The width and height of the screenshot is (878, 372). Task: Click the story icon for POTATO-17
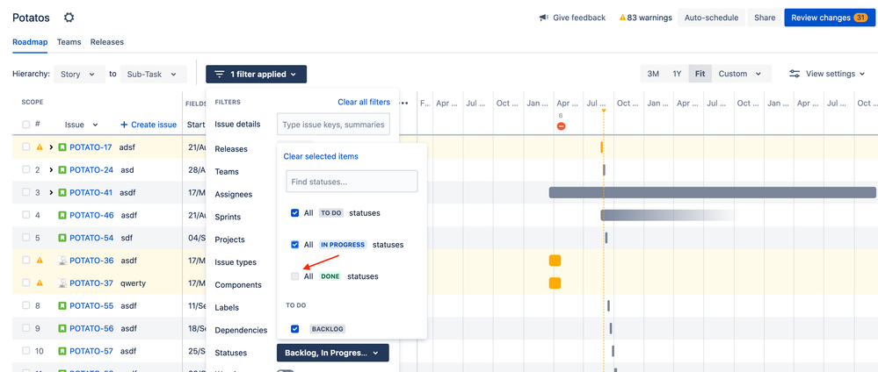pos(62,147)
